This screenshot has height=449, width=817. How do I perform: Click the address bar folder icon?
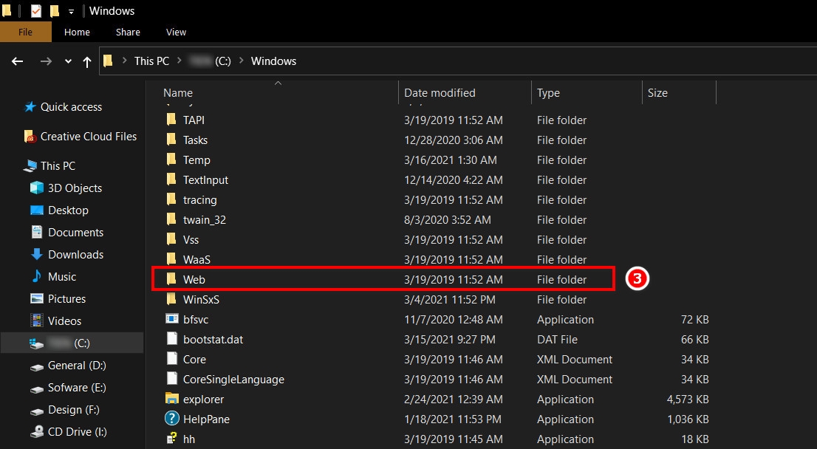pyautogui.click(x=108, y=61)
